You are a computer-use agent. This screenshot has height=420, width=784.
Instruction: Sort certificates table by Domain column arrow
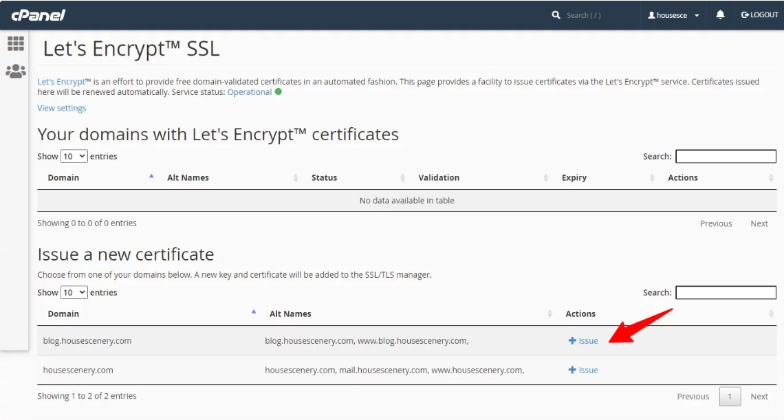click(151, 177)
